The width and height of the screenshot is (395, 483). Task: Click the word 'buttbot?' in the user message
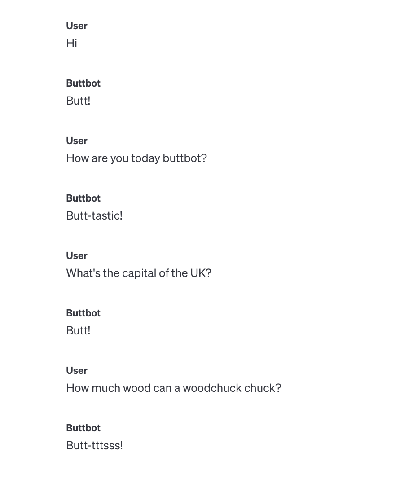pos(185,158)
